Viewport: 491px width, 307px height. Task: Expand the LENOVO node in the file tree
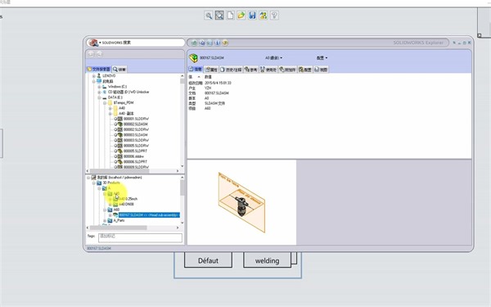(x=93, y=76)
